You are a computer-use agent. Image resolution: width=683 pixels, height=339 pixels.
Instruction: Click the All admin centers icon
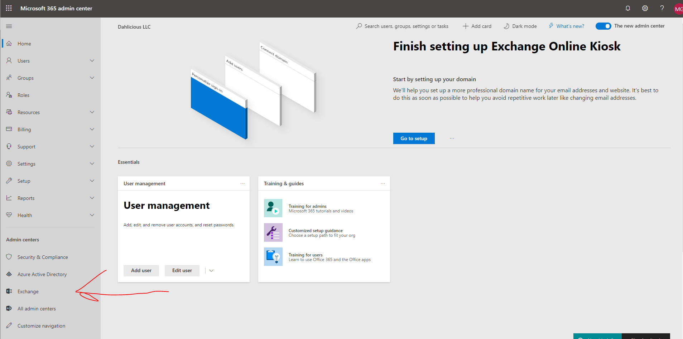point(9,308)
